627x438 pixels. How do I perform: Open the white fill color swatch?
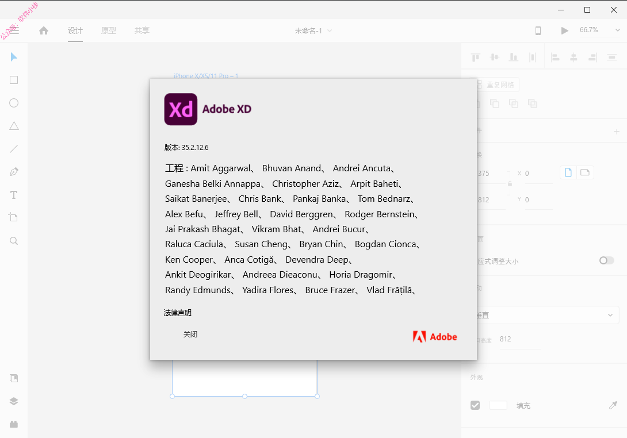coord(498,405)
